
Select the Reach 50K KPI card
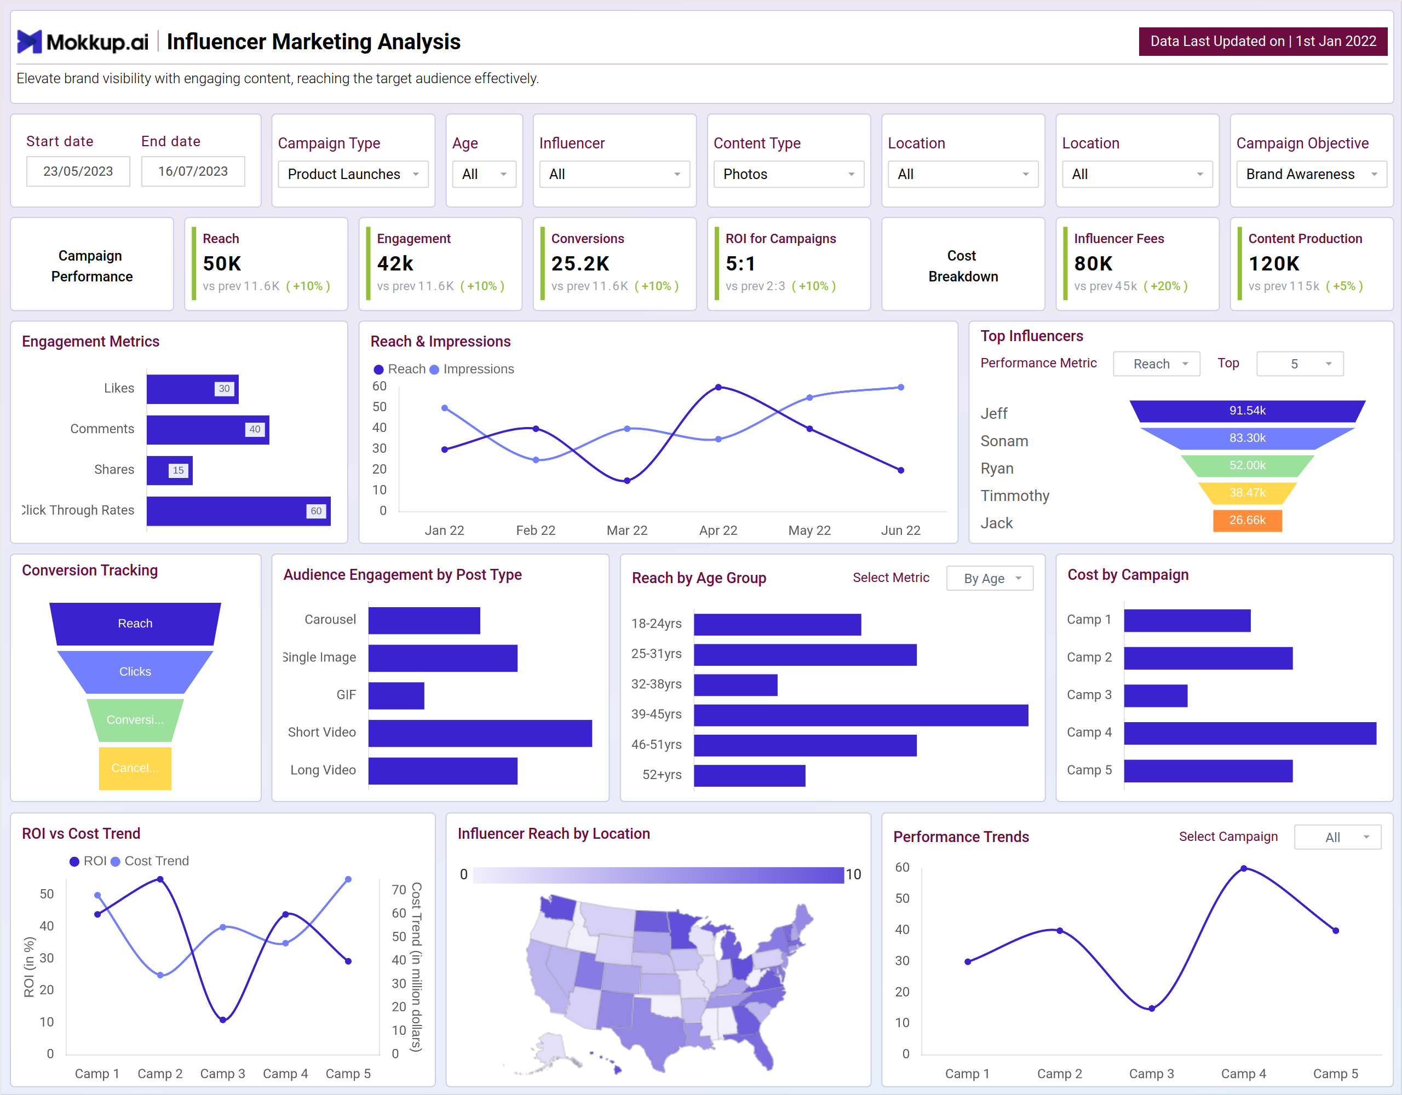(x=266, y=264)
